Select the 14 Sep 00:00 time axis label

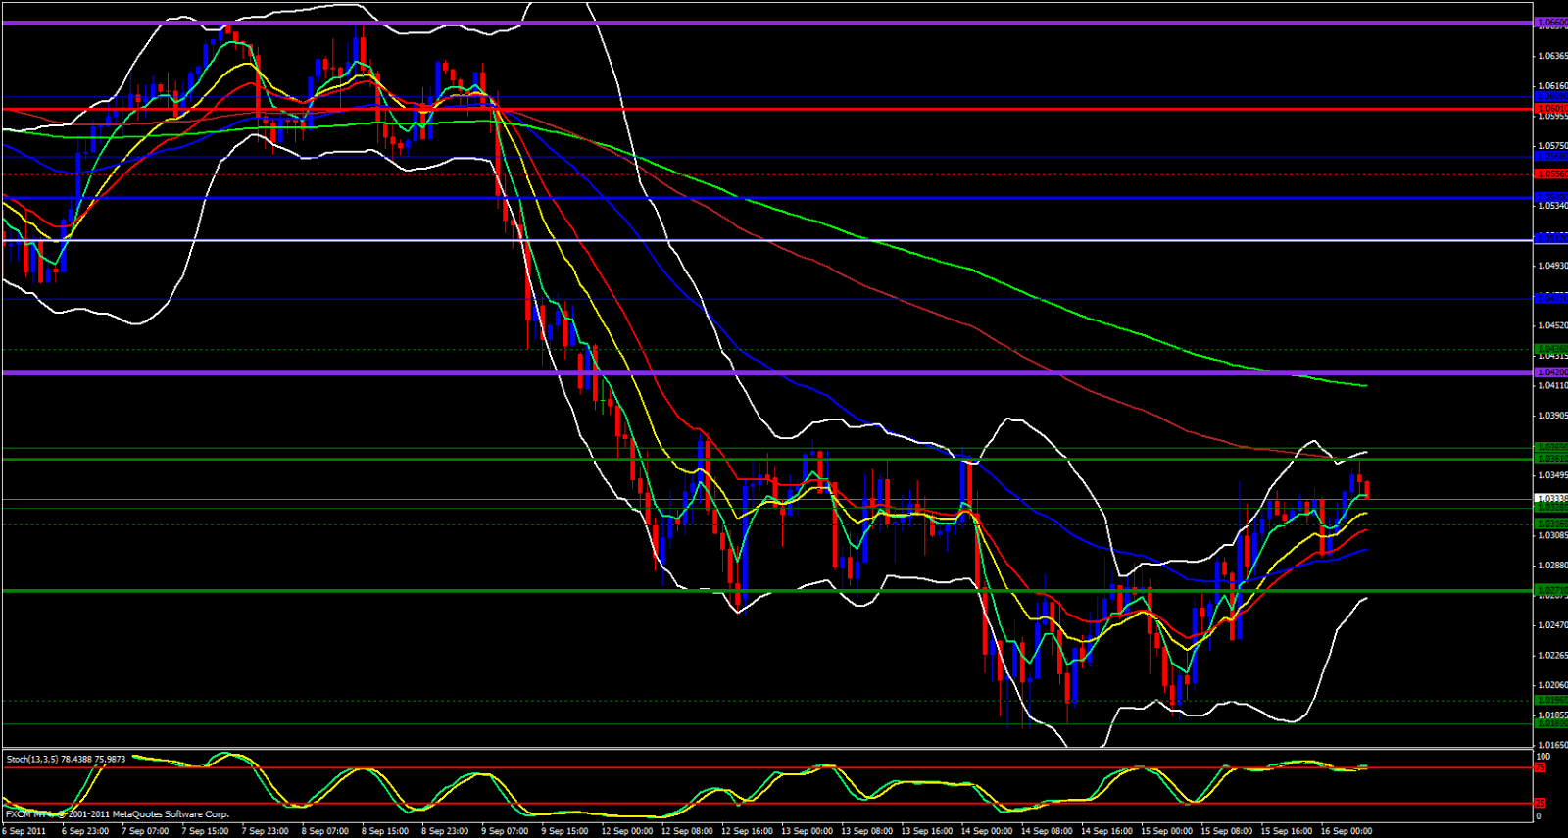[986, 831]
